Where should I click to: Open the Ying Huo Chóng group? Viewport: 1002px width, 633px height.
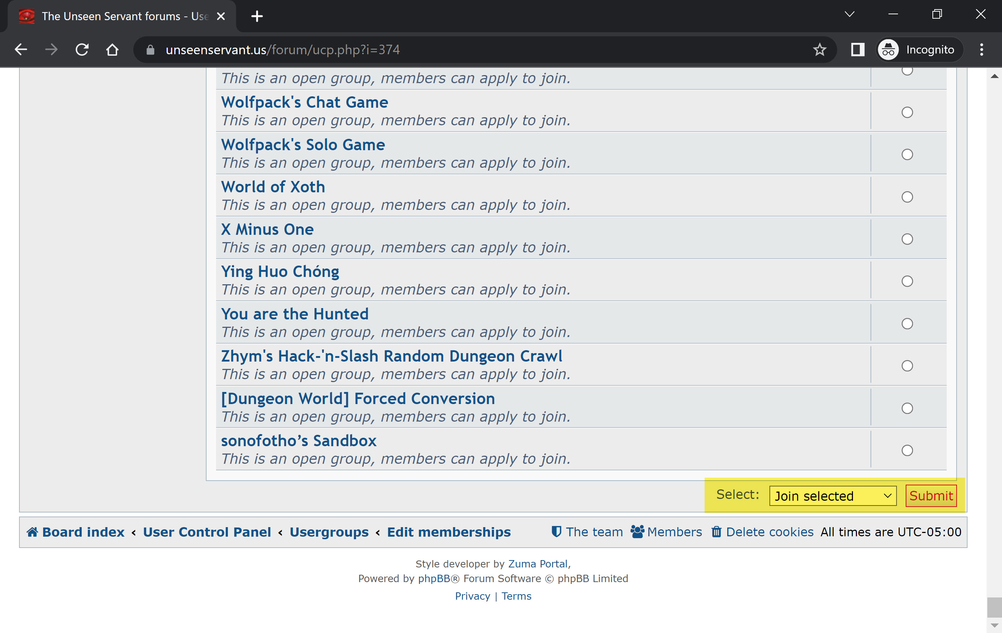(x=280, y=272)
